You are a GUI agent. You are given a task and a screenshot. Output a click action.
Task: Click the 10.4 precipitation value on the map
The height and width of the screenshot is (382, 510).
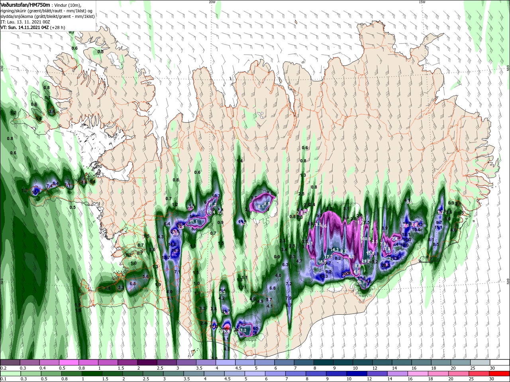tap(211, 212)
